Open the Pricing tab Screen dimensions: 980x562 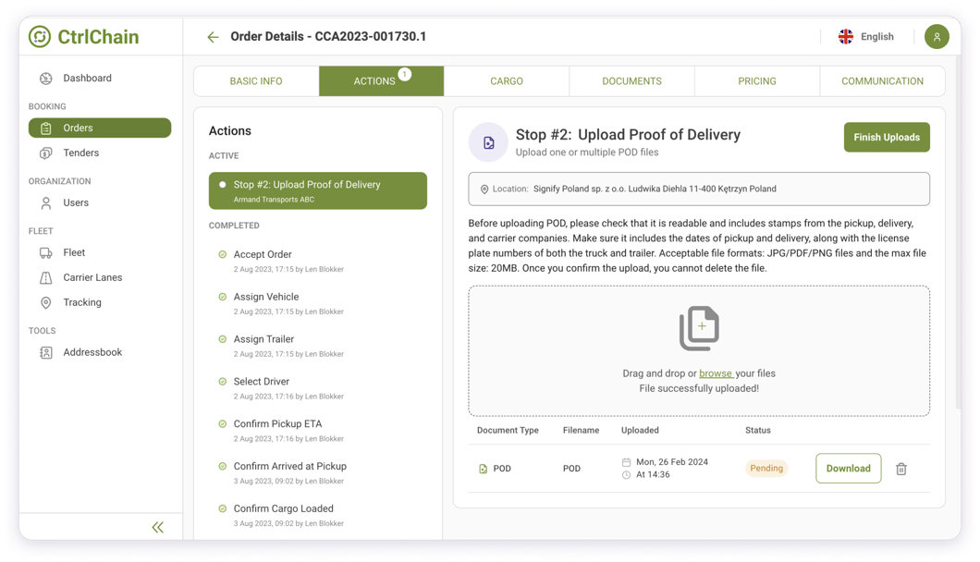click(756, 81)
